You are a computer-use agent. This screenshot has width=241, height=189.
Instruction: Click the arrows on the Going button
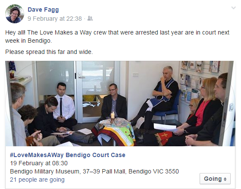[225, 179]
